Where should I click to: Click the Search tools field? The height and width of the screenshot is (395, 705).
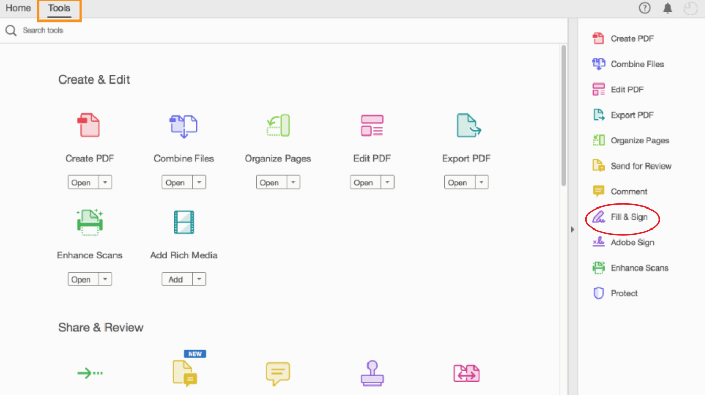tap(283, 30)
